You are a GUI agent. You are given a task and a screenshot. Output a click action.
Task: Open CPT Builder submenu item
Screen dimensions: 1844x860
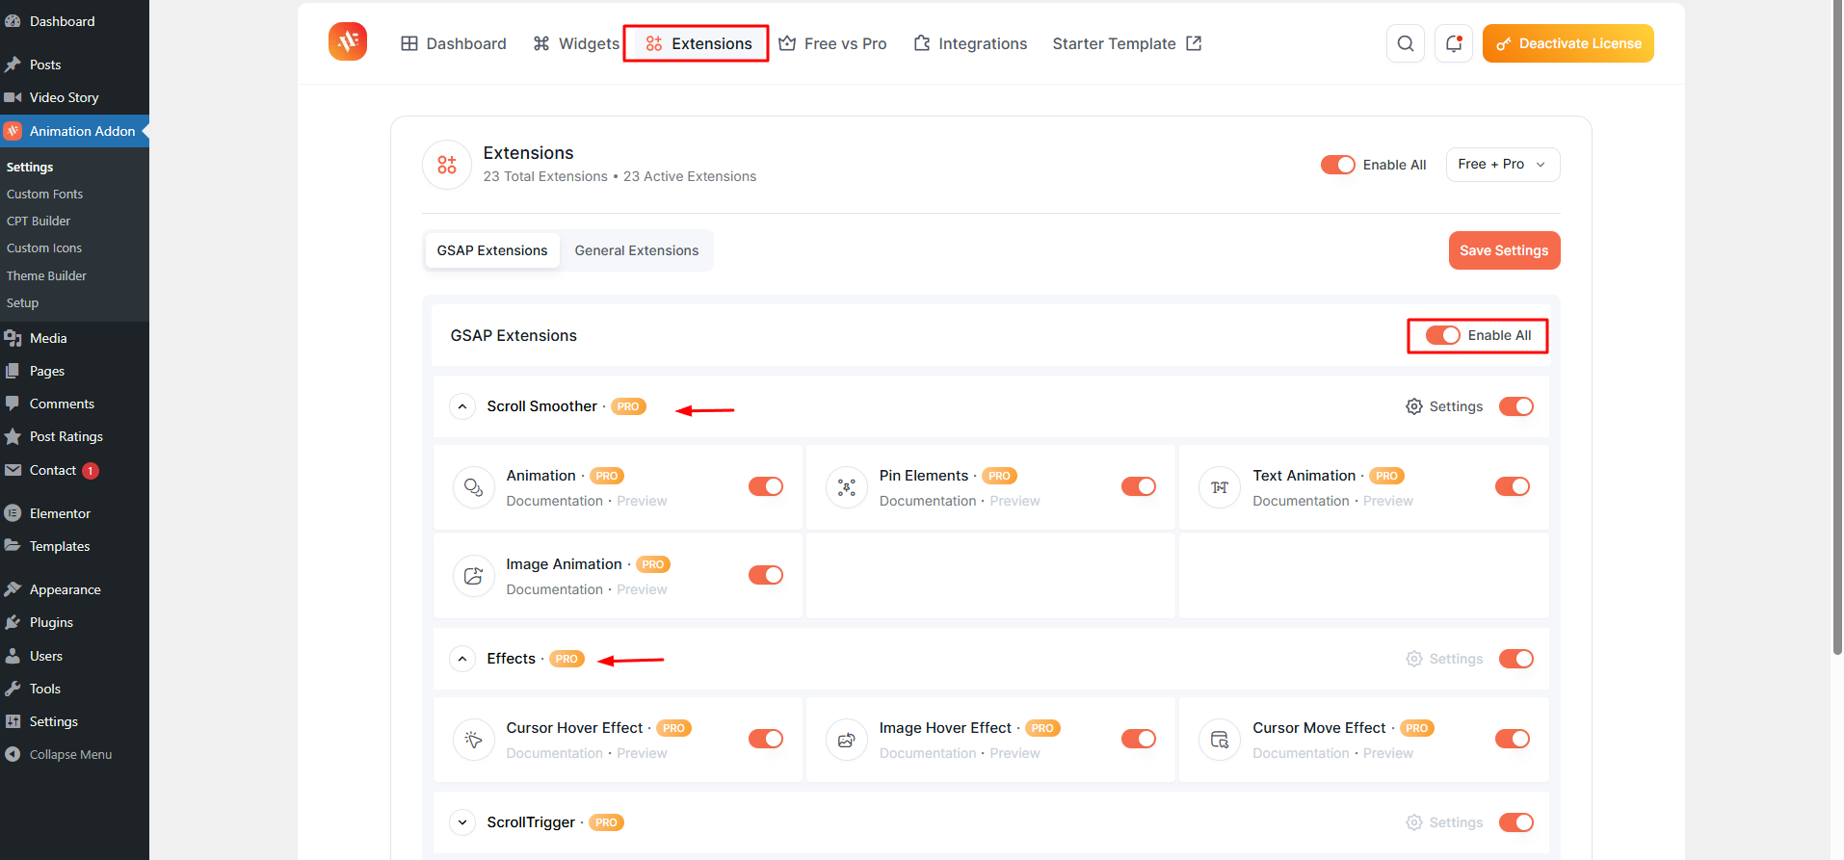39,221
